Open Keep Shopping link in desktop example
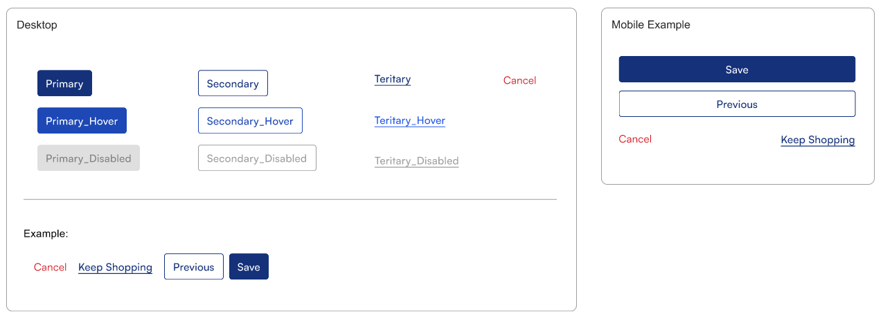The width and height of the screenshot is (883, 321). click(115, 268)
